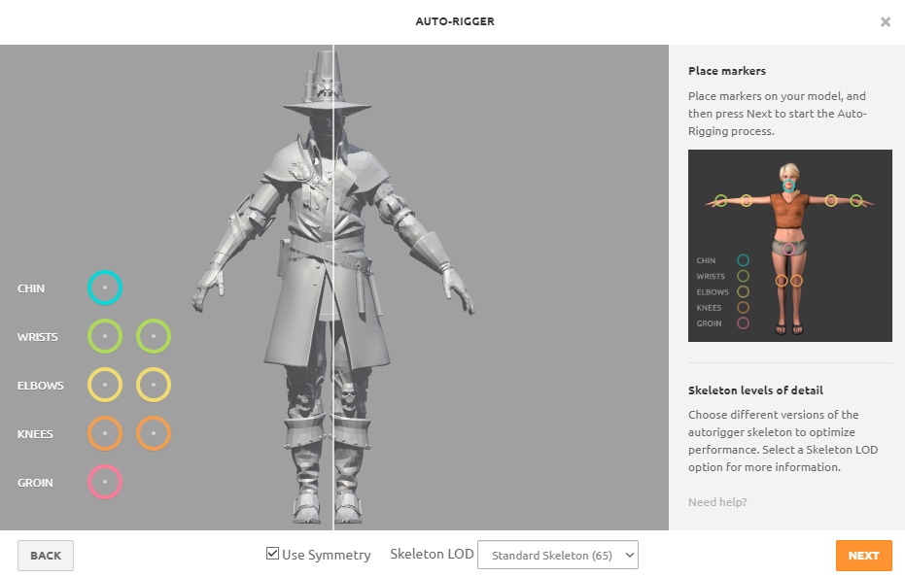Image resolution: width=905 pixels, height=577 pixels.
Task: Click the AUTO-RIGGER title
Action: click(x=455, y=21)
